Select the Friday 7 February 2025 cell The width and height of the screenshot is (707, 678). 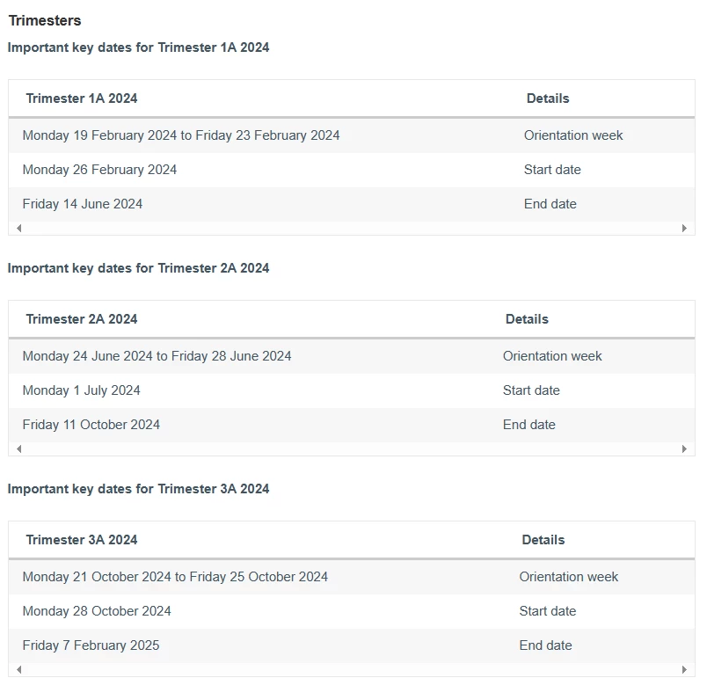tap(91, 645)
